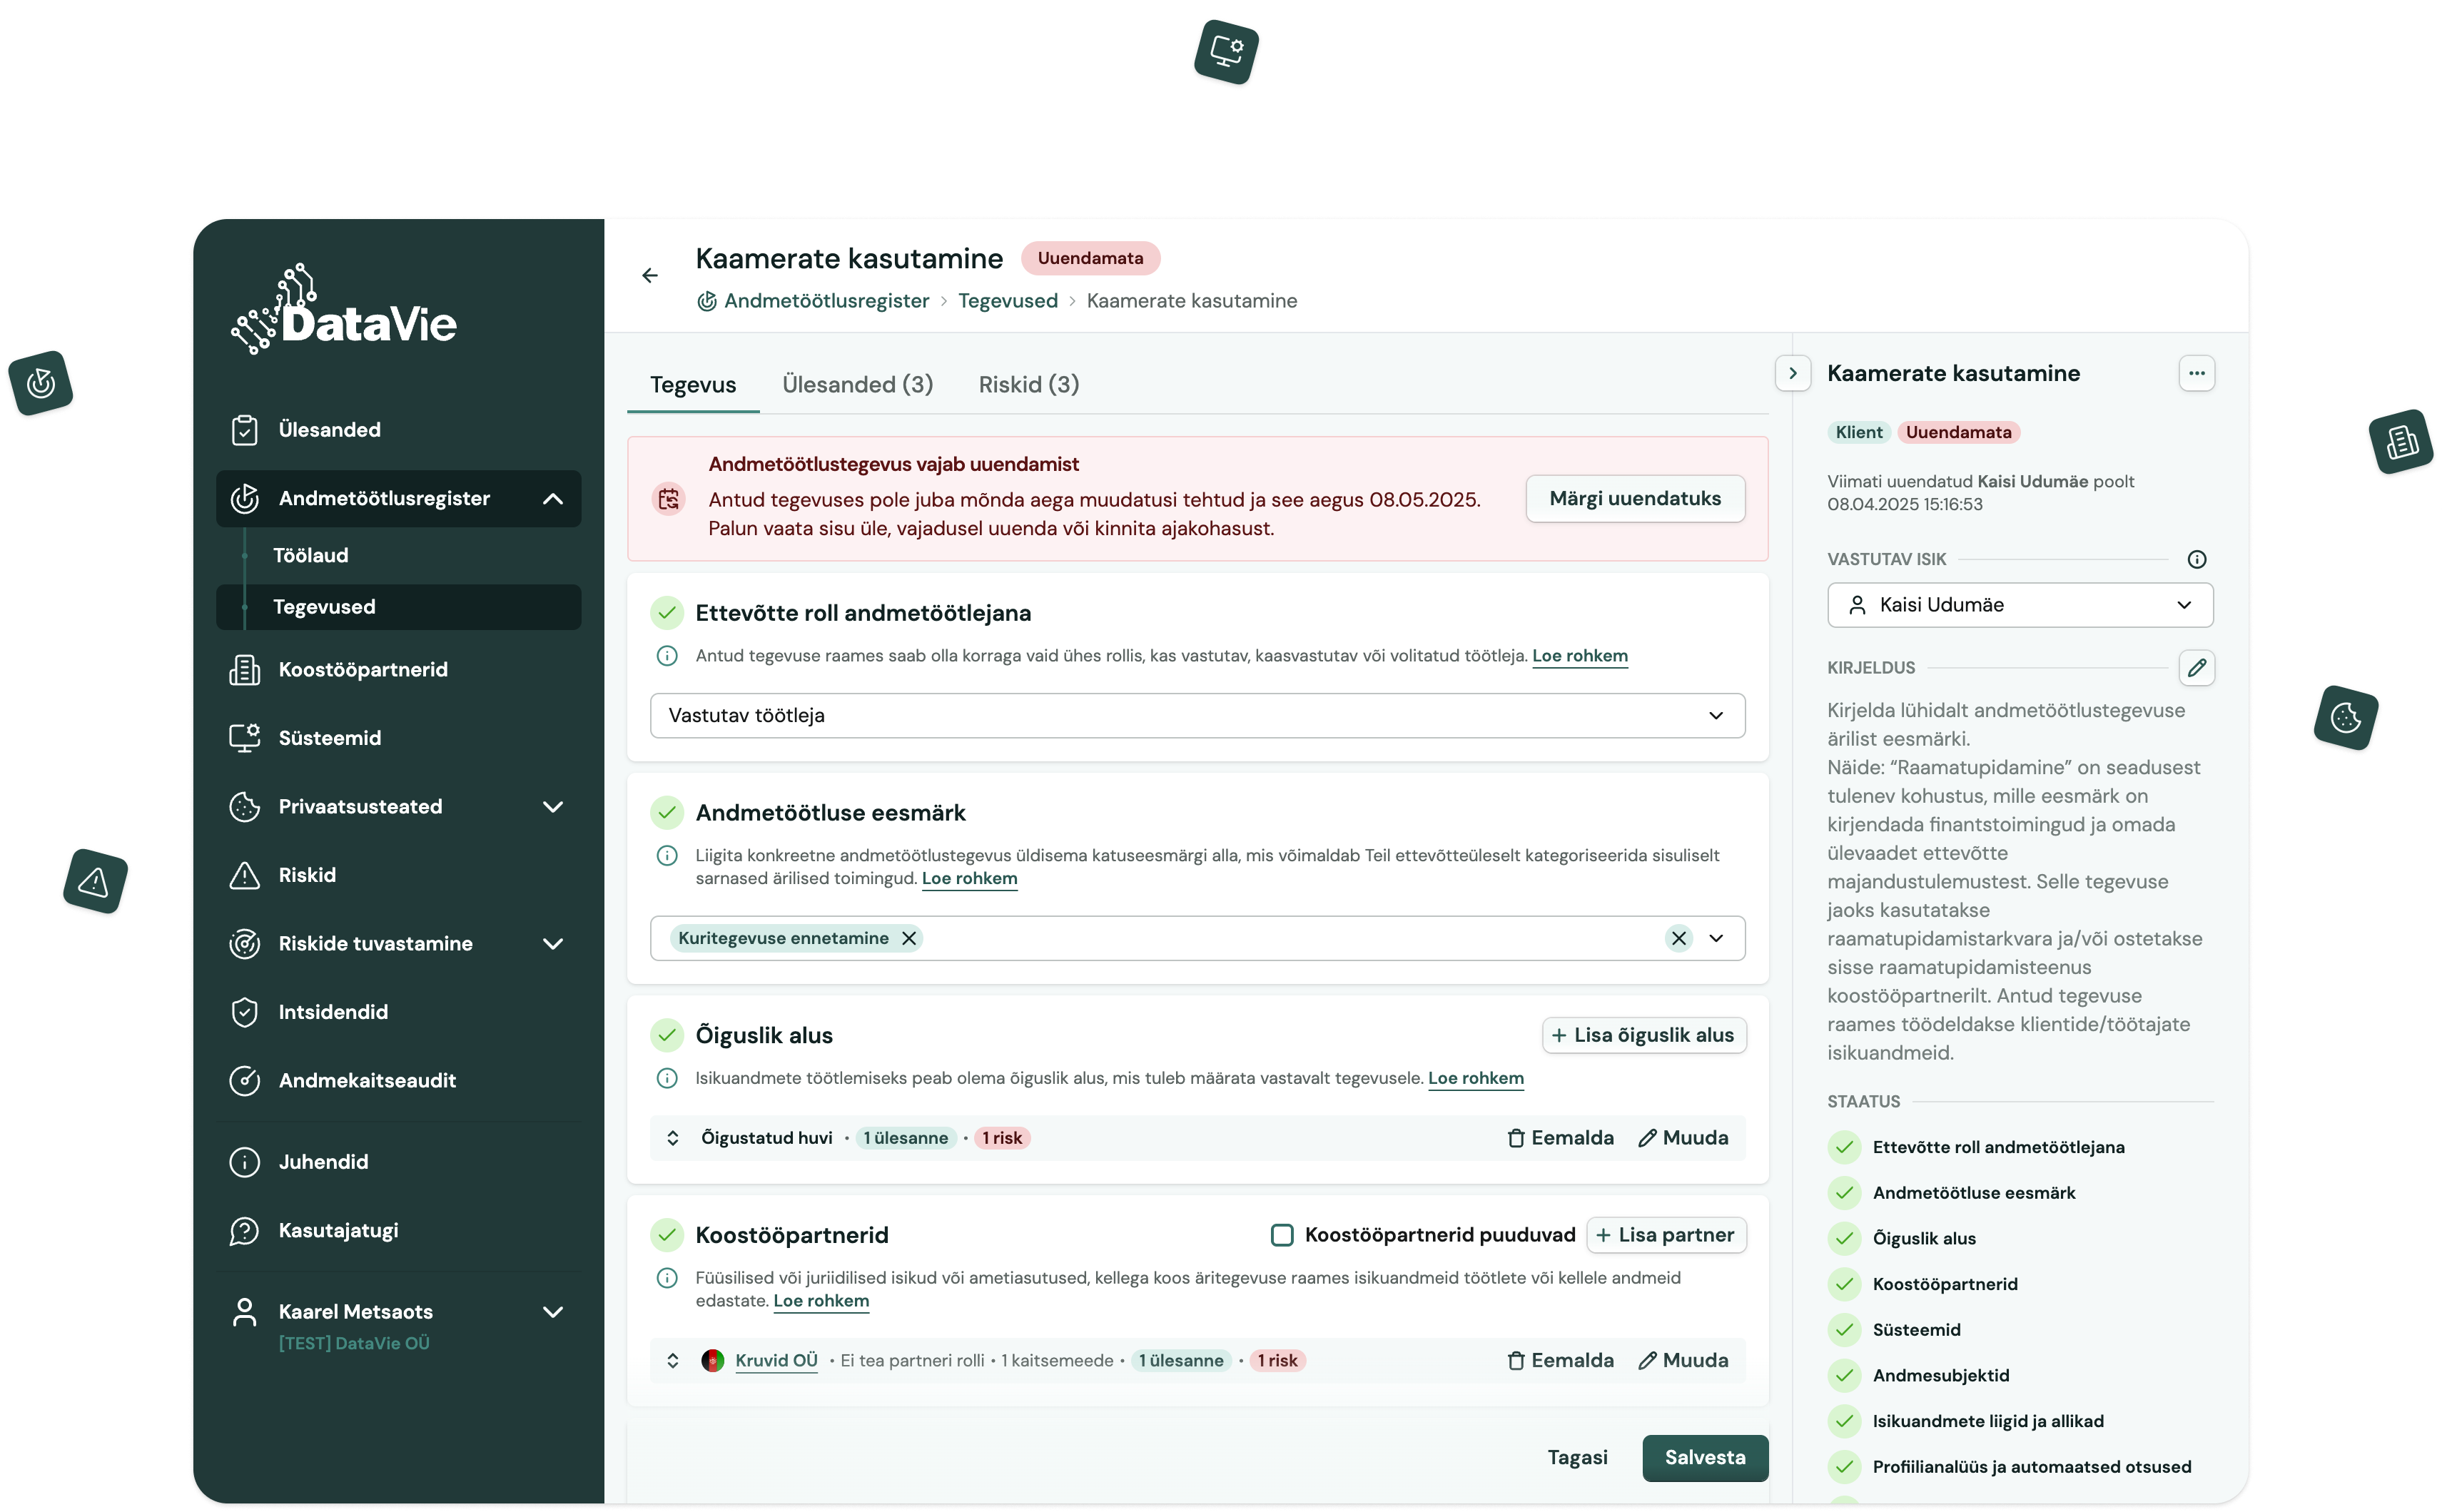Open the Vastutav töötleja dropdown
Image resolution: width=2442 pixels, height=1512 pixels.
1197,716
